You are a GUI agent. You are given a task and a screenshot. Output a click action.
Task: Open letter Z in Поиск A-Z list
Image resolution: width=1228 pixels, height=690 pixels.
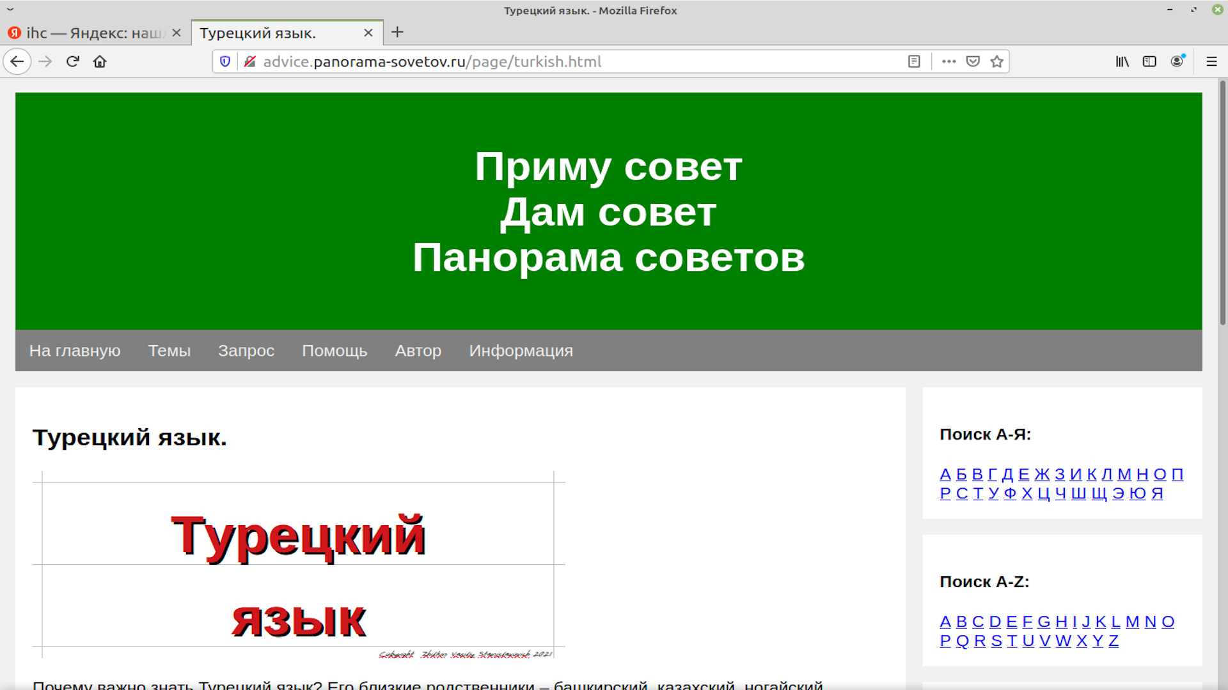pos(1112,641)
